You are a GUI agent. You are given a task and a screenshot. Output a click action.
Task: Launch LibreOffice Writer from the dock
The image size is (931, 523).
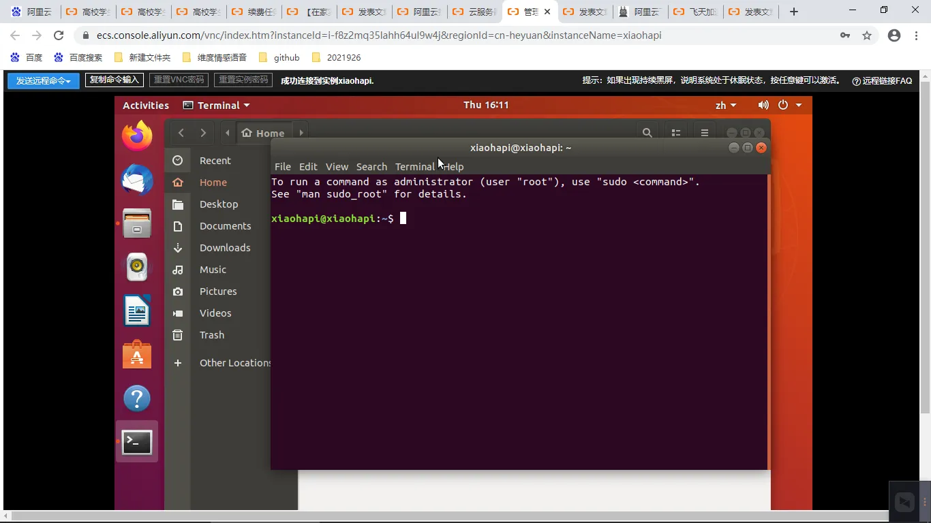[x=137, y=311]
